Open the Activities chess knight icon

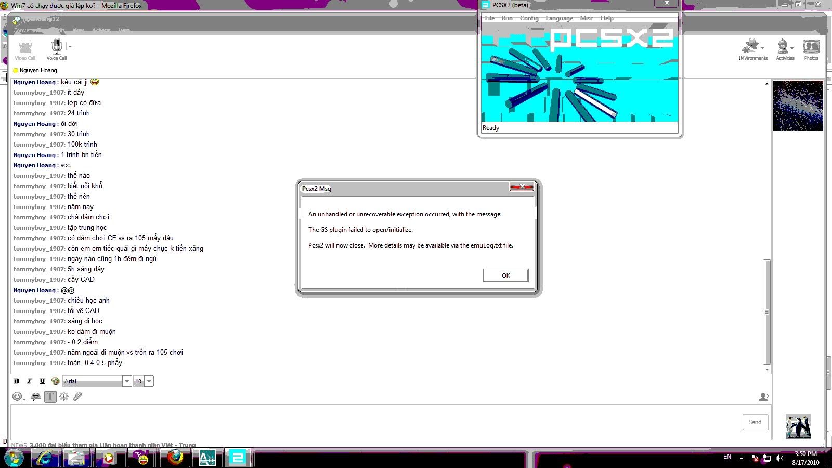pyautogui.click(x=783, y=47)
